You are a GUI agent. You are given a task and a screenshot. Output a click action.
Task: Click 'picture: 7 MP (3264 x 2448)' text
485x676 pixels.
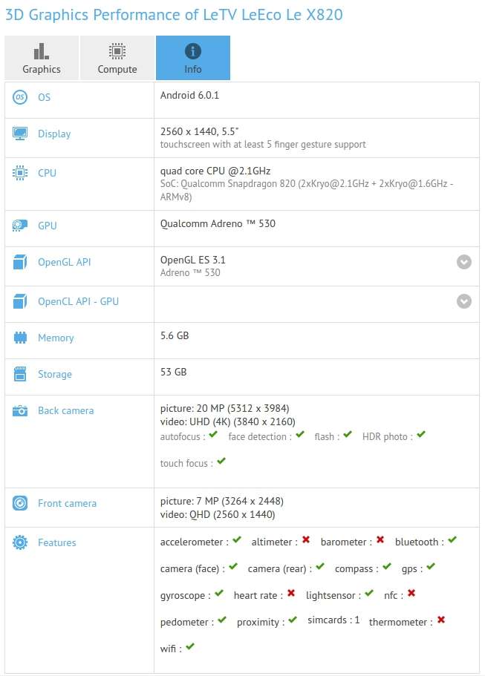(222, 502)
